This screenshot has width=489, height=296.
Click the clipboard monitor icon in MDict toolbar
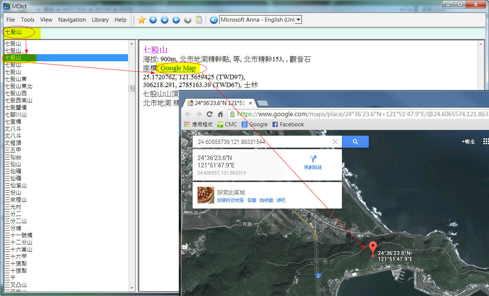pyautogui.click(x=199, y=20)
